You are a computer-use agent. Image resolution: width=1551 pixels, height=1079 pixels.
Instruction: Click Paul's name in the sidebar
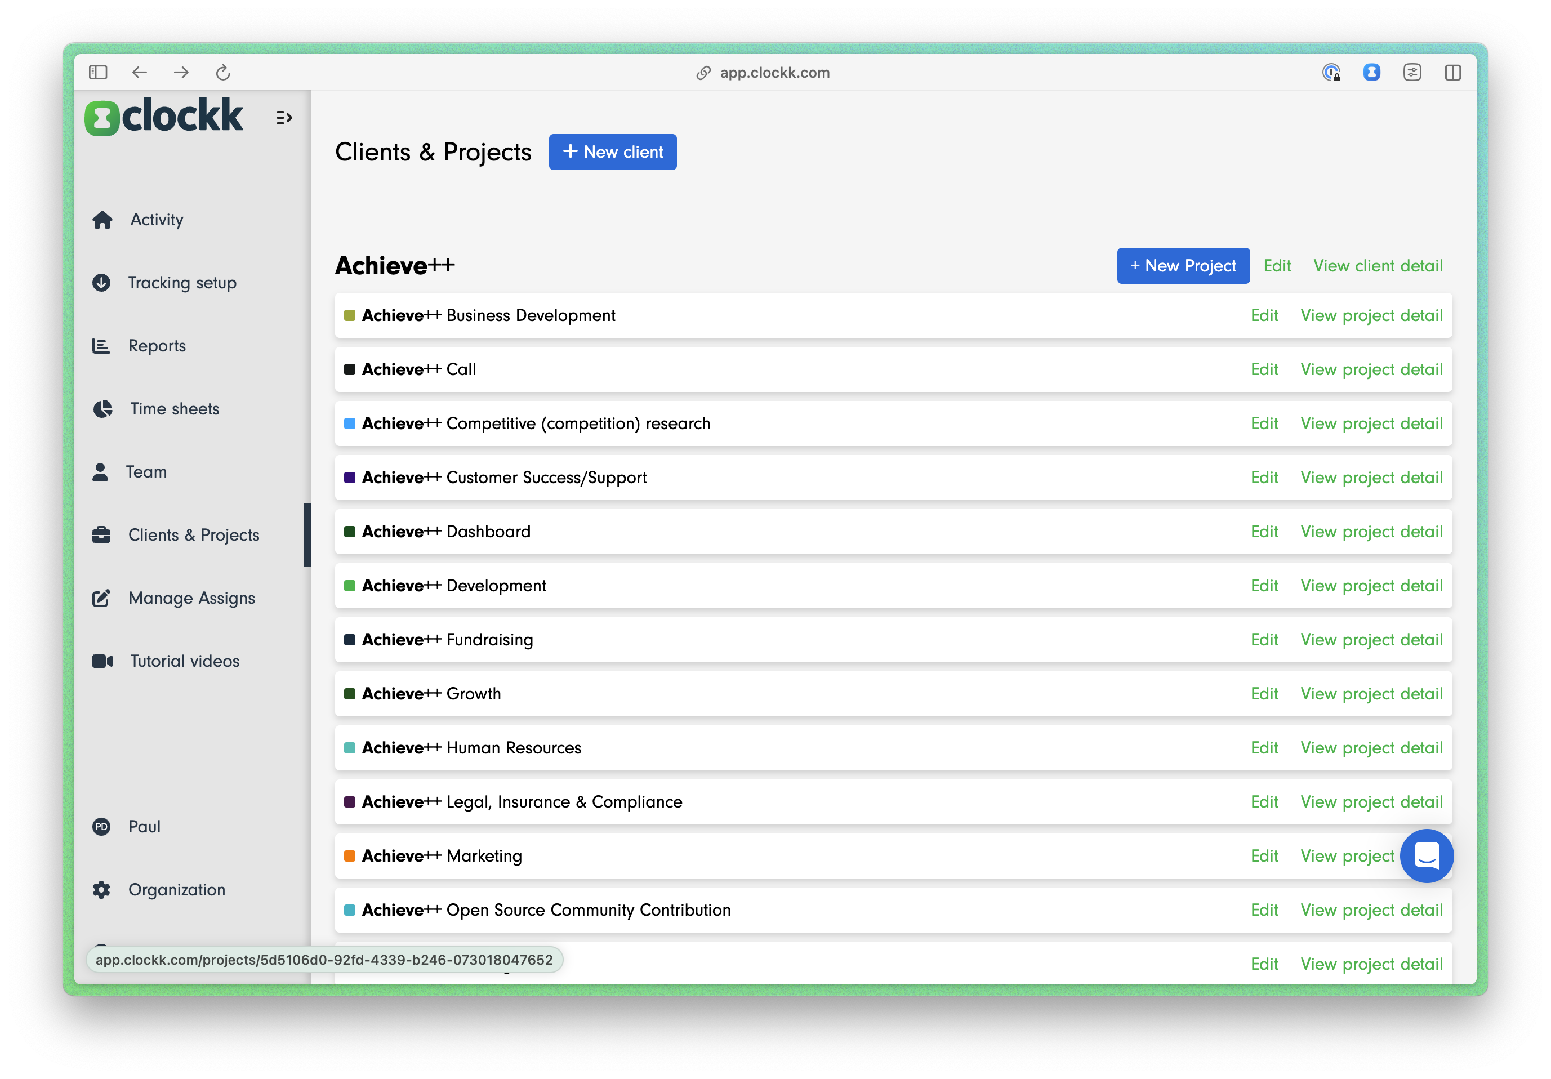click(145, 826)
